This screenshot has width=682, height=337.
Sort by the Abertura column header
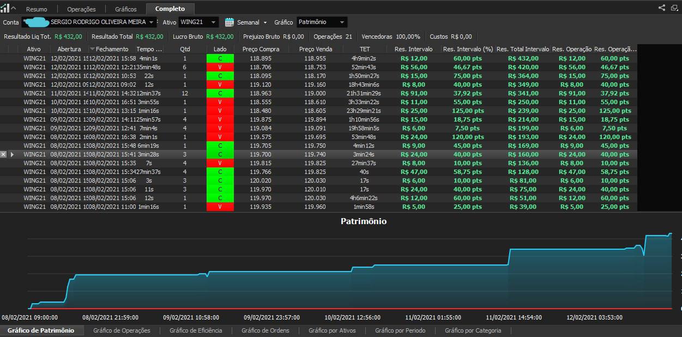[x=69, y=49]
